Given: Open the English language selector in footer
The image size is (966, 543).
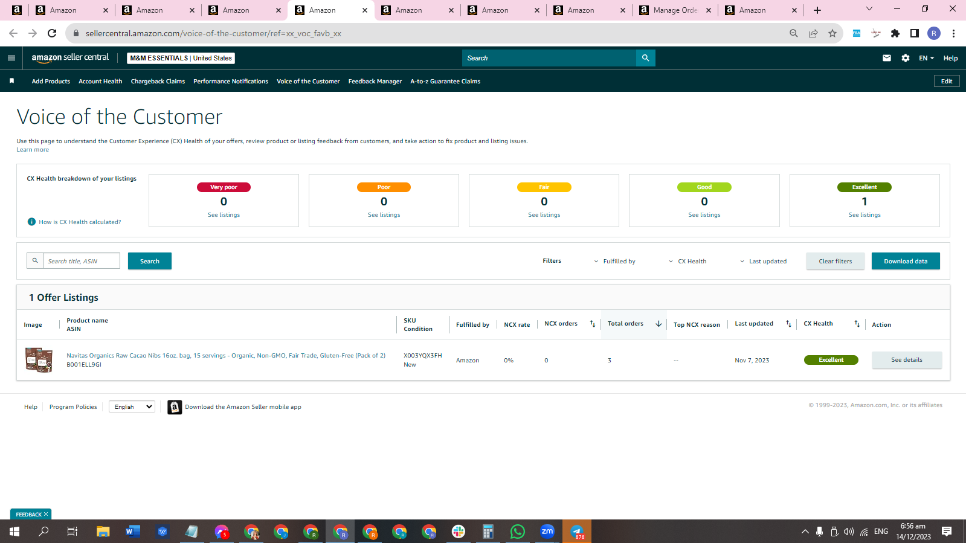Looking at the screenshot, I should [132, 407].
